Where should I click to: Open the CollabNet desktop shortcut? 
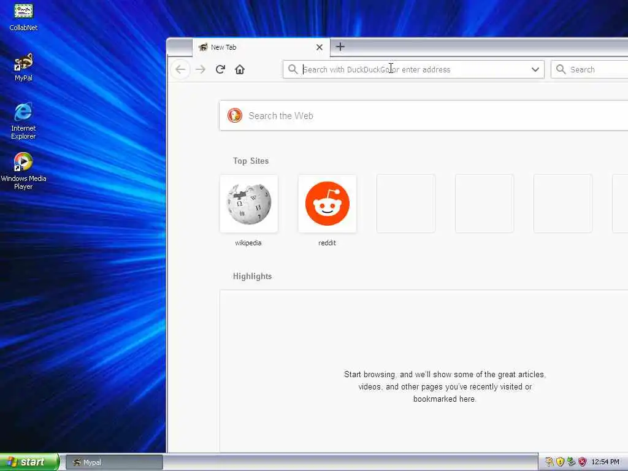pyautogui.click(x=23, y=16)
